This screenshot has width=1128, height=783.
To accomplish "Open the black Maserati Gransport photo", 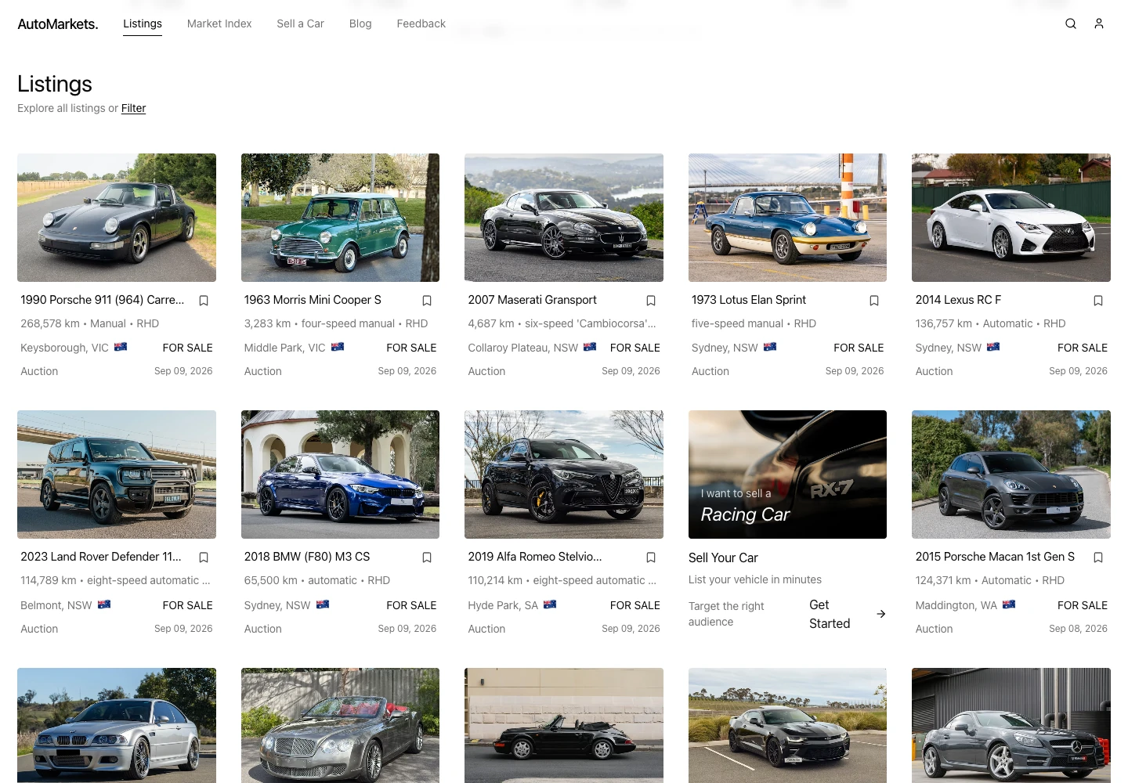I will point(564,218).
